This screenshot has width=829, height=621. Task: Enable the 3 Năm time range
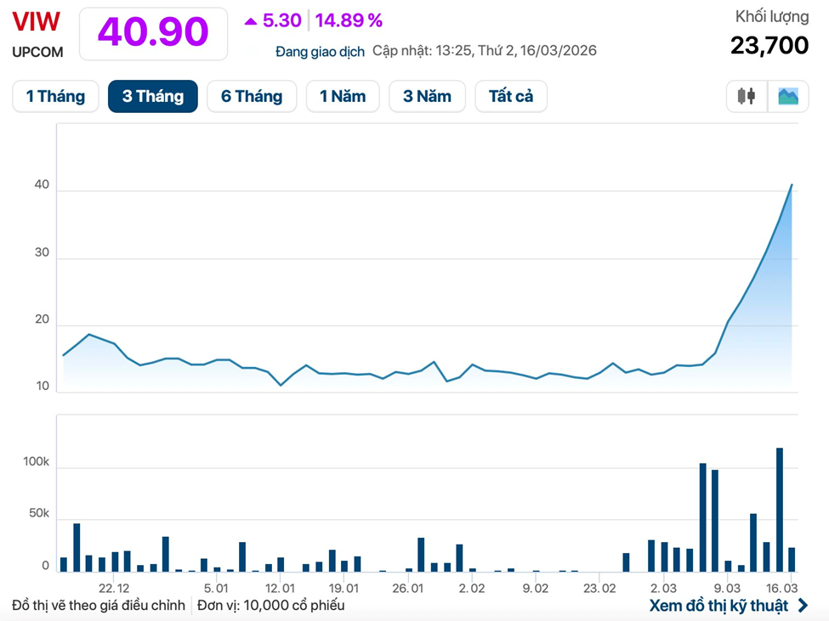click(x=427, y=96)
